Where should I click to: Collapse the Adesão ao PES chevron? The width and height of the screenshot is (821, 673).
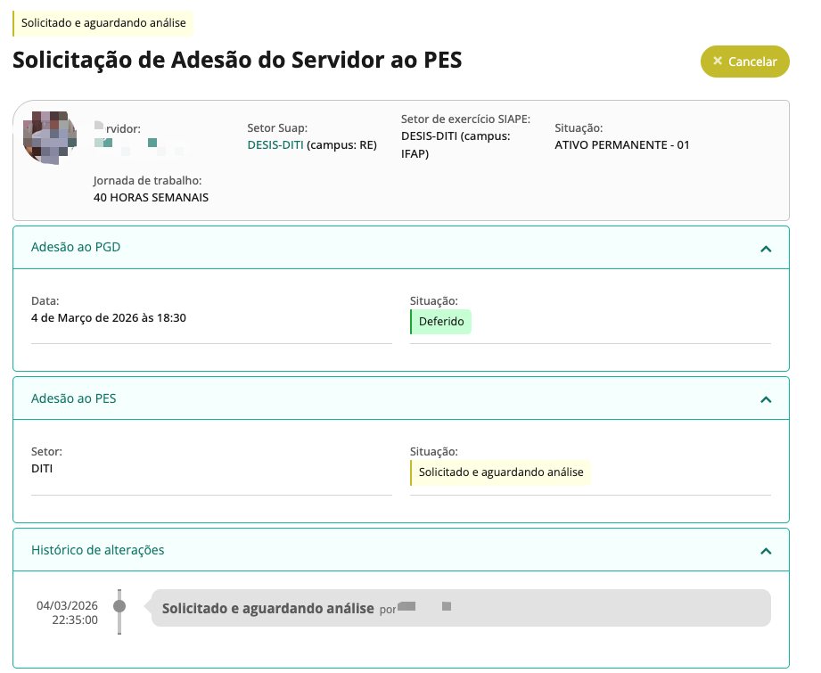tap(765, 399)
